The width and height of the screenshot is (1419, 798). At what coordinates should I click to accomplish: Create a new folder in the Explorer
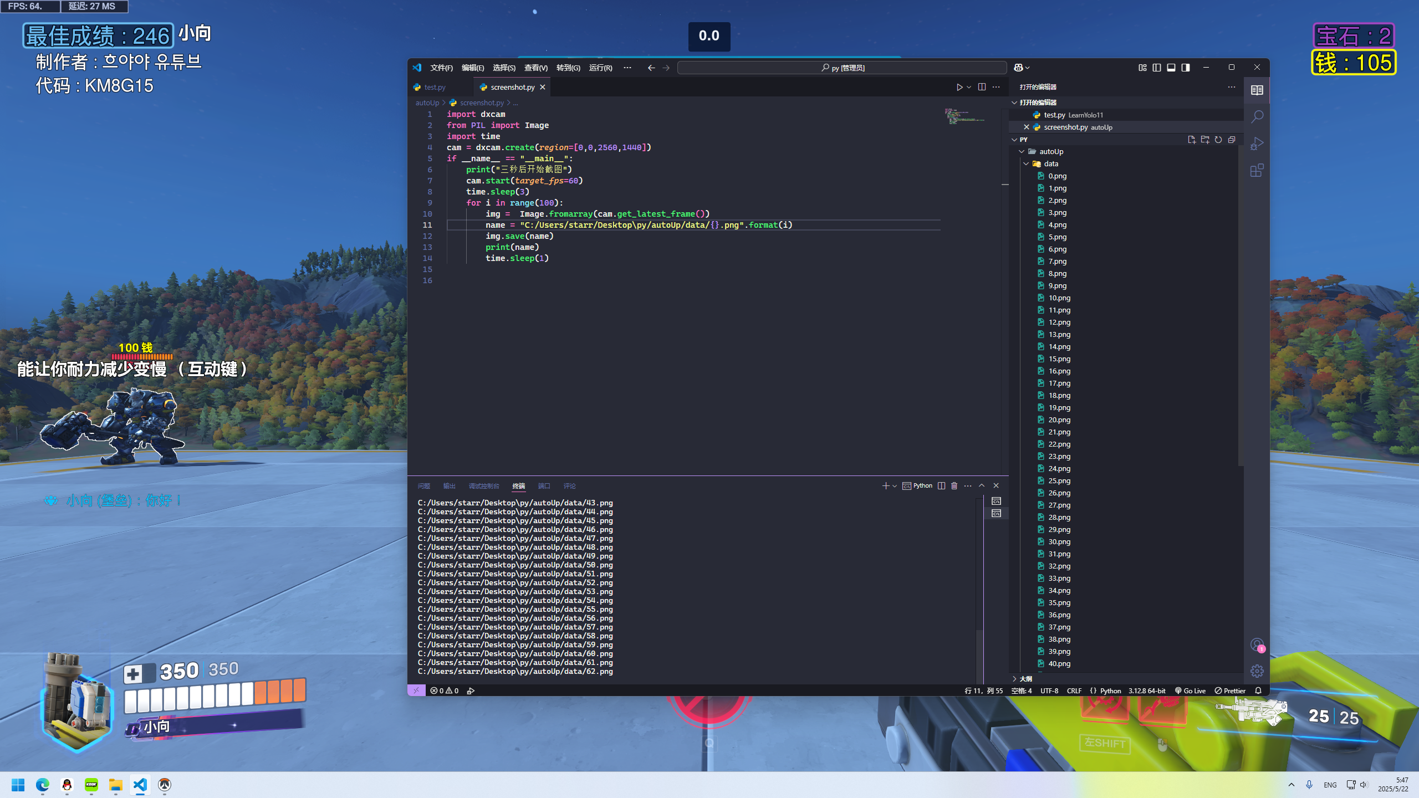click(1205, 140)
